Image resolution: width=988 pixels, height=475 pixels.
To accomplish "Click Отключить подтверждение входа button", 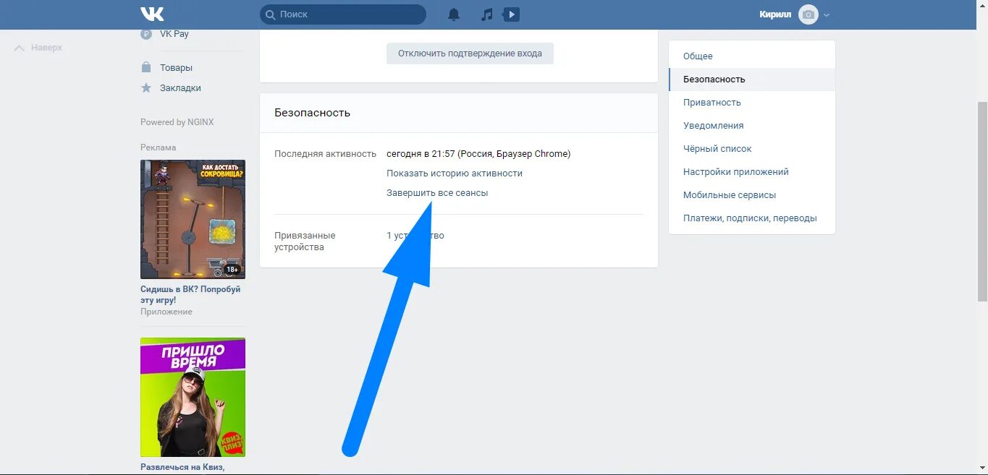I will 470,54.
